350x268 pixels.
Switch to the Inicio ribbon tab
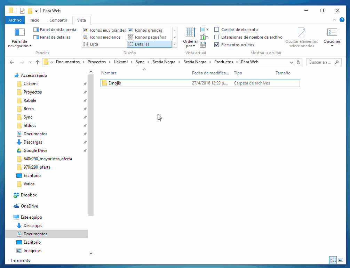(x=34, y=20)
